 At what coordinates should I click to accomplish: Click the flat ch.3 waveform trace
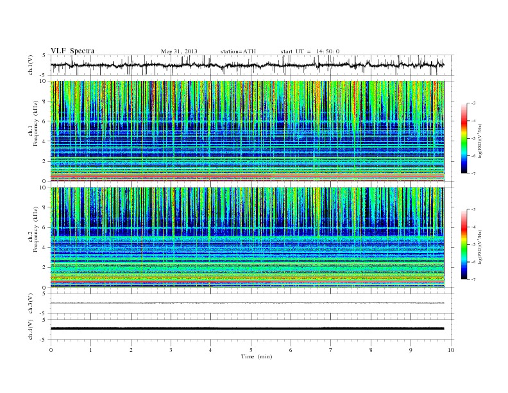[x=247, y=303]
